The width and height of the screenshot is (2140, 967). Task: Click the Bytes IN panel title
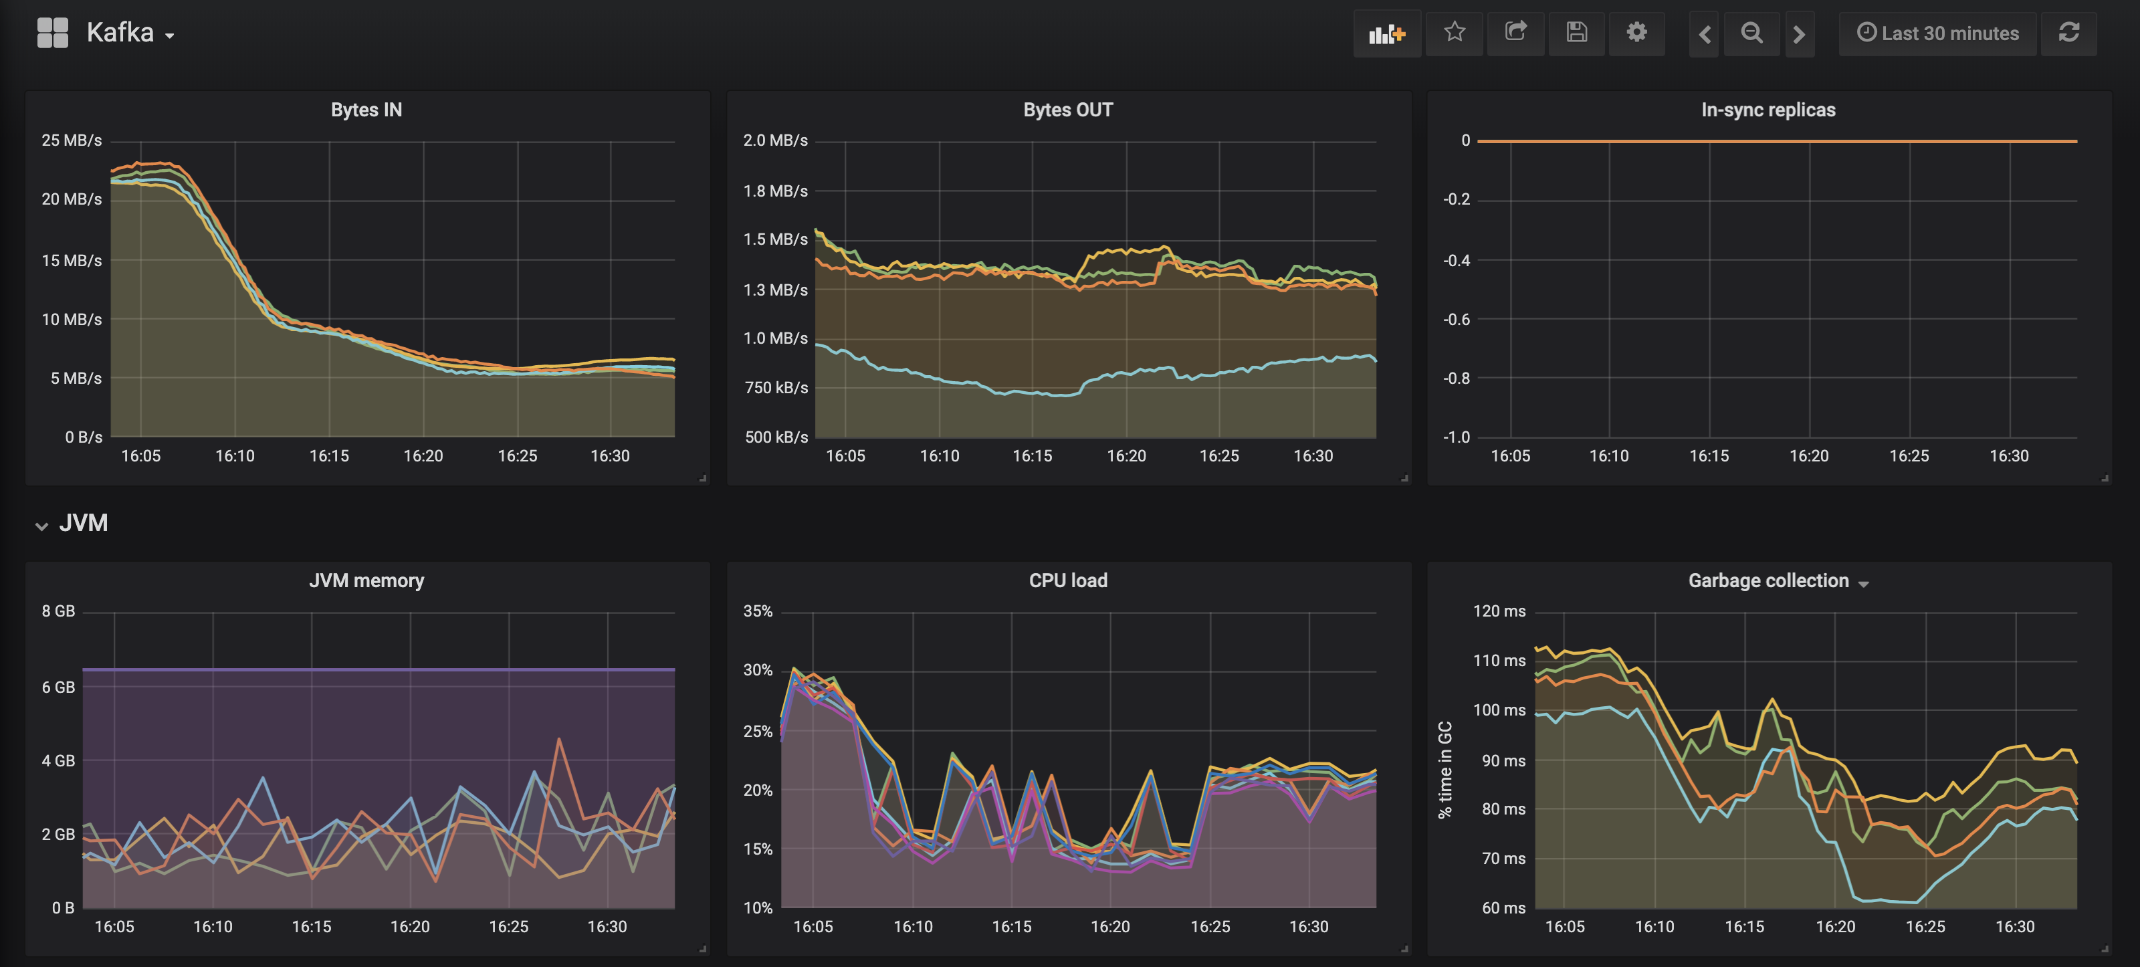[x=366, y=110]
